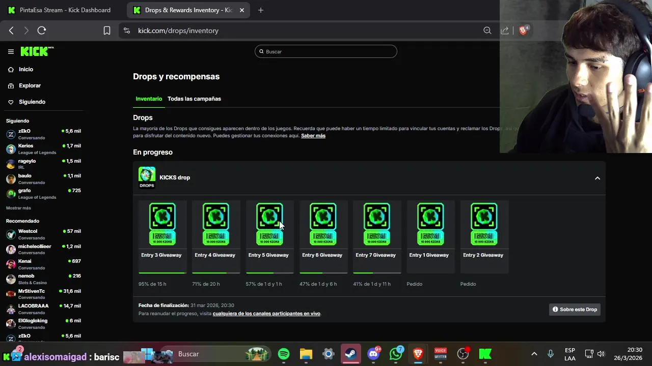This screenshot has height=366, width=652.
Task: Open the Brave Shields icon
Action: coord(523,30)
